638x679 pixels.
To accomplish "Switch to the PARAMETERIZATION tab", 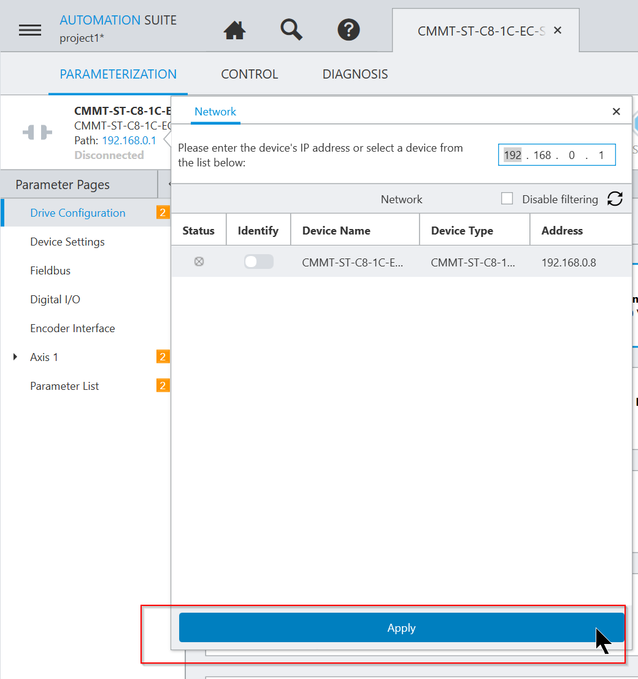I will tap(118, 74).
